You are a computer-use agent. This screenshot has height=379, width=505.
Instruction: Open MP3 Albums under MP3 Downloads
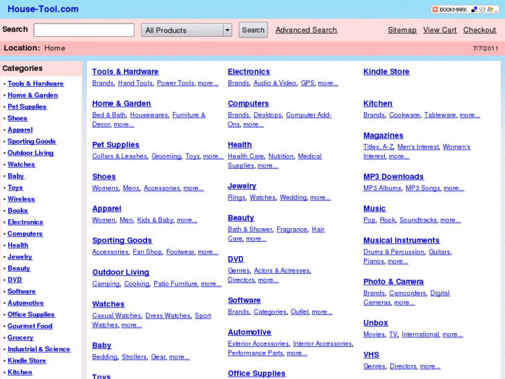point(382,188)
